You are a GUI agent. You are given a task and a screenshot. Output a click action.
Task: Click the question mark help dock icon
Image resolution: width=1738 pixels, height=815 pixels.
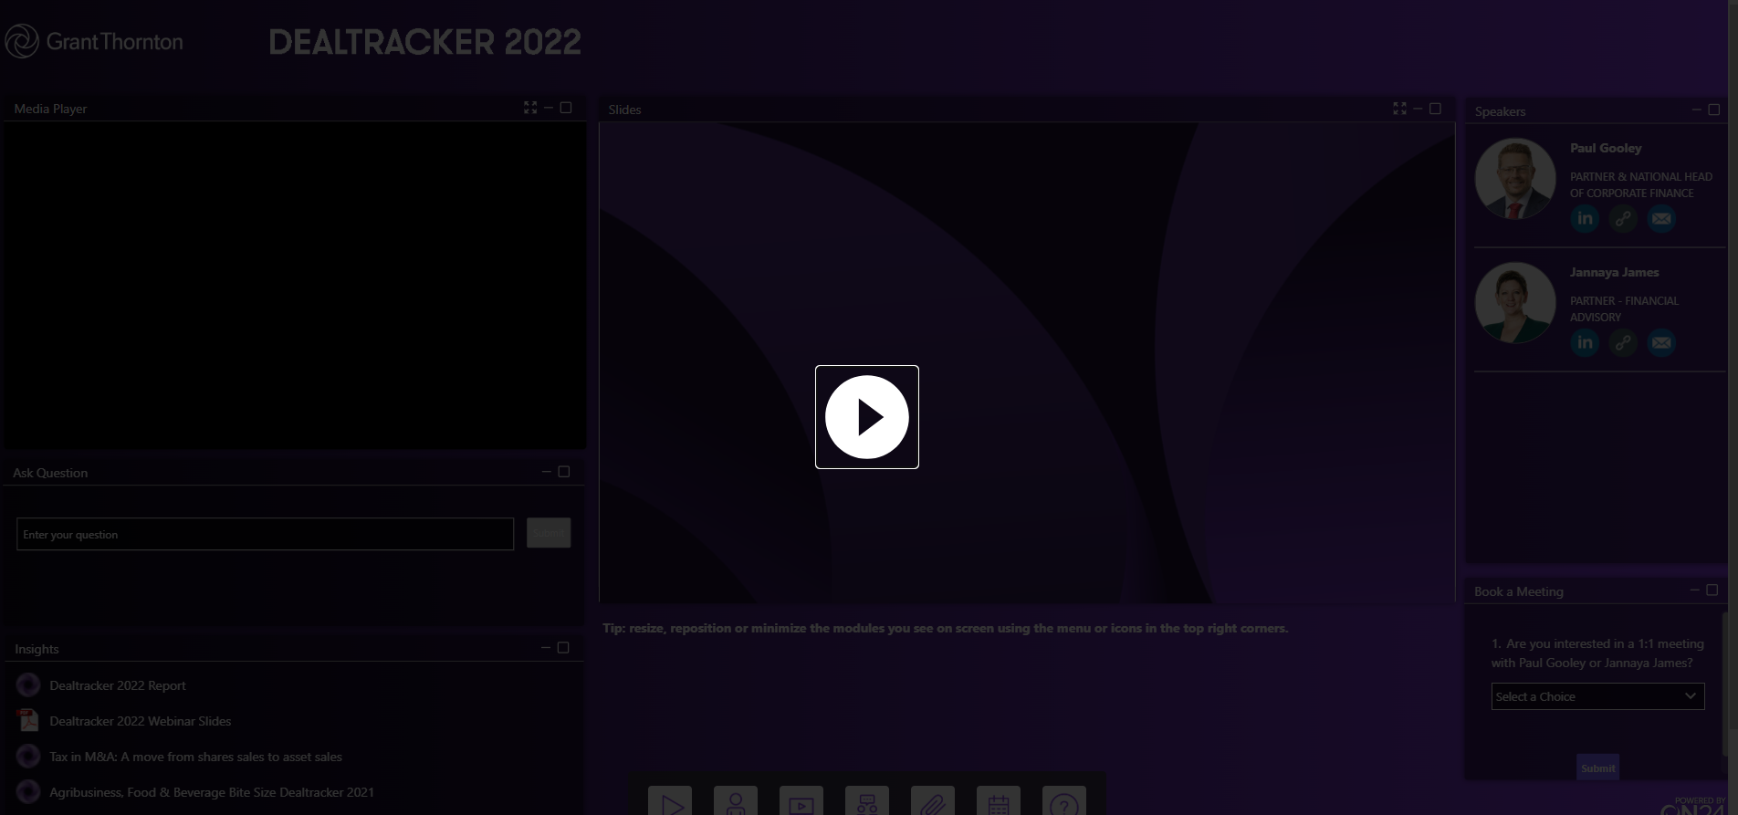pos(1063,802)
